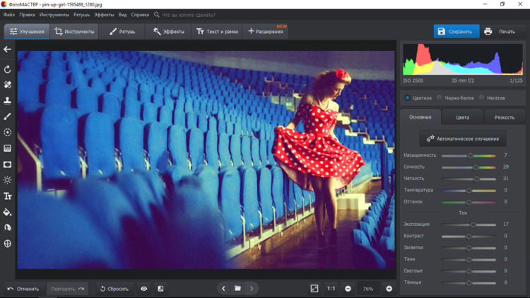
Task: Select the Черно-белое radio option
Action: coord(440,98)
